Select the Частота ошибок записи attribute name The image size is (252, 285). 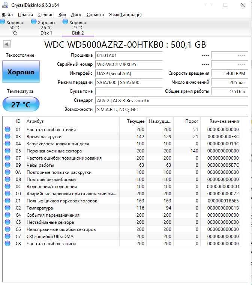(51, 244)
